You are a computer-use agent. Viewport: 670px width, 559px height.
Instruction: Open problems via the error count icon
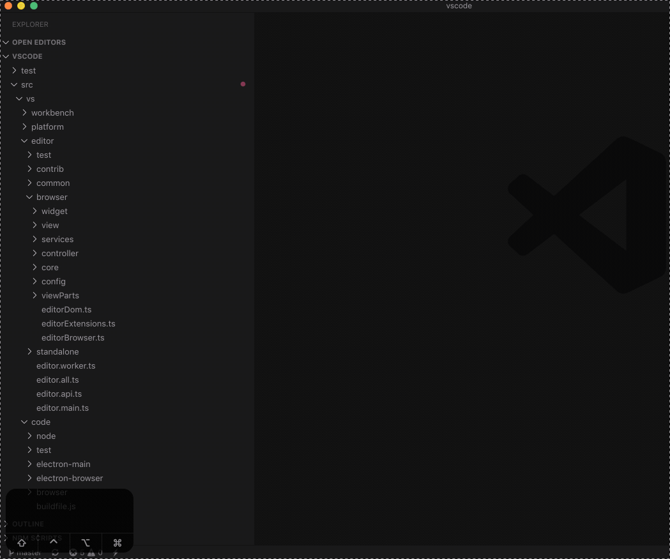pos(73,553)
